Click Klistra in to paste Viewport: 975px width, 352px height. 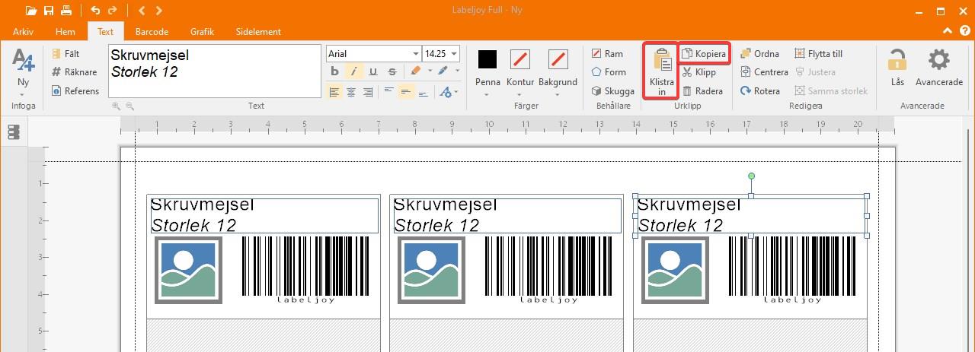(661, 71)
